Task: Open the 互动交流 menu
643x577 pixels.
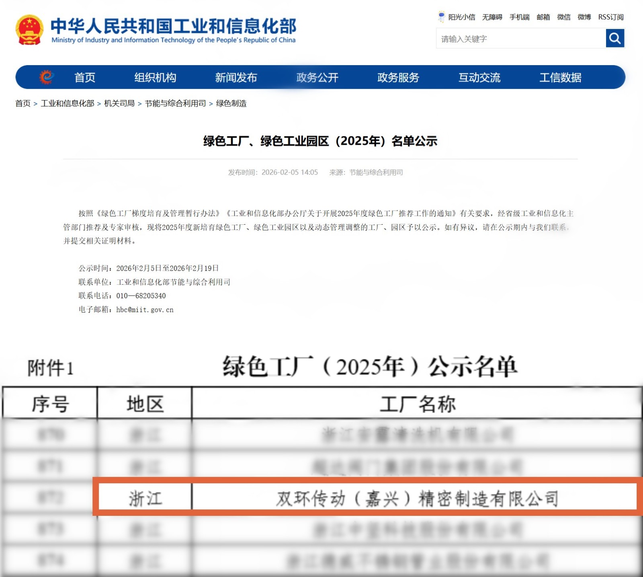Action: [x=479, y=78]
